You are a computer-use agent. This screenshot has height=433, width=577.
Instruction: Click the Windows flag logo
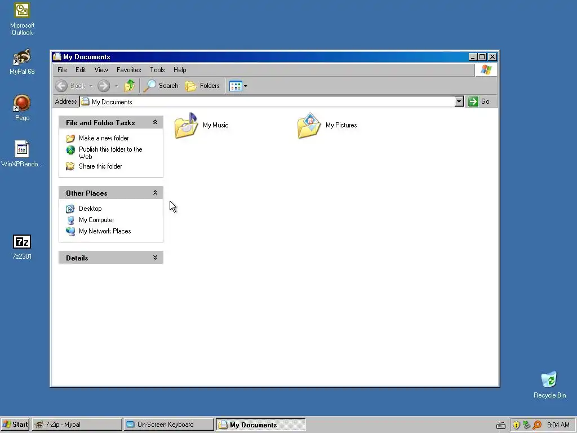click(x=486, y=69)
